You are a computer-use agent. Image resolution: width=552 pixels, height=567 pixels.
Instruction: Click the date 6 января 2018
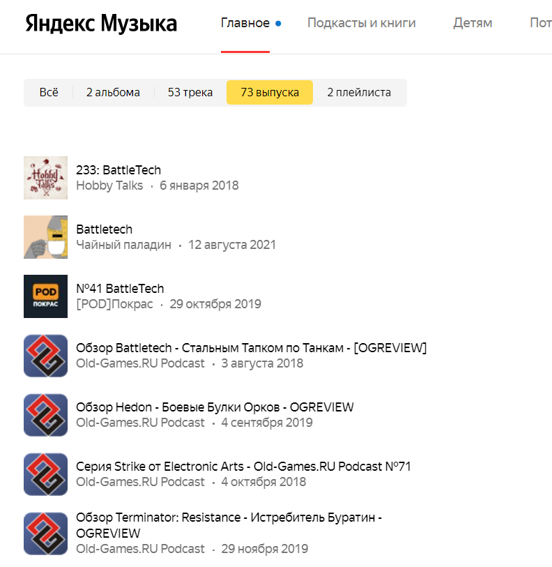coord(199,186)
